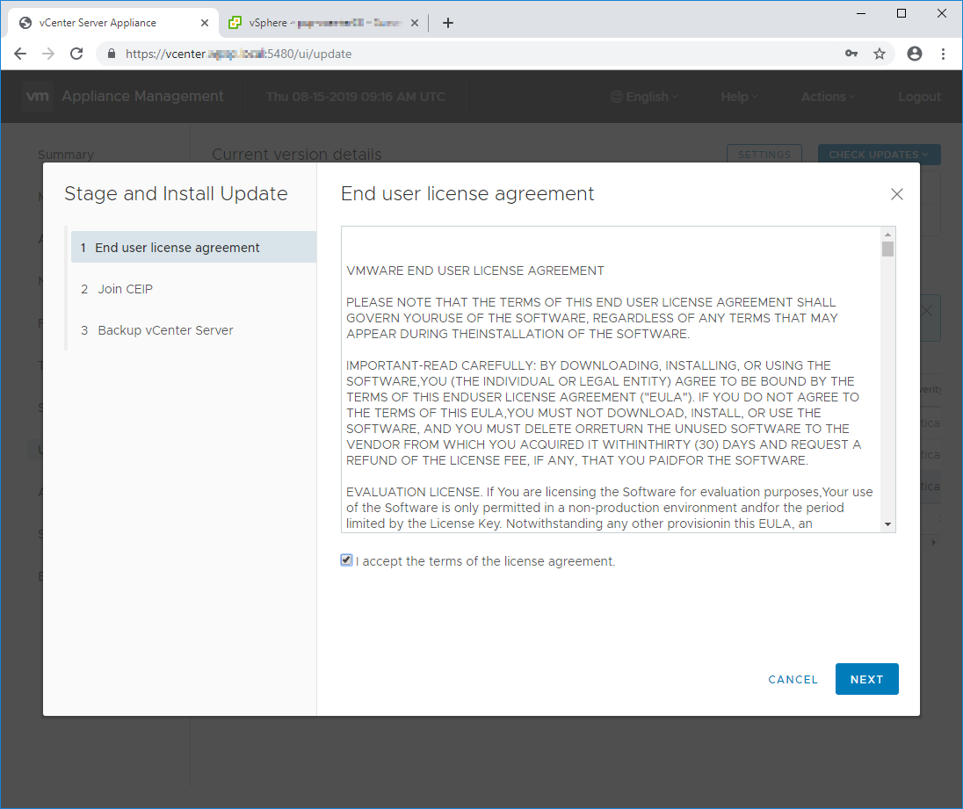963x809 pixels.
Task: Toggle the accept license terms checkbox
Action: pyautogui.click(x=346, y=560)
